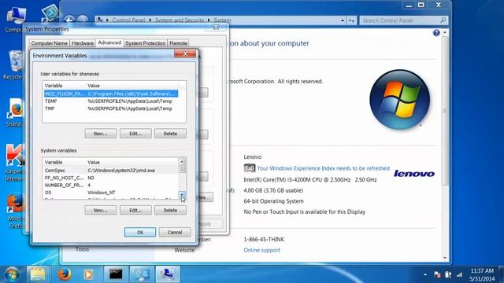Open the System Protection tab
This screenshot has height=283, width=504.
(145, 43)
